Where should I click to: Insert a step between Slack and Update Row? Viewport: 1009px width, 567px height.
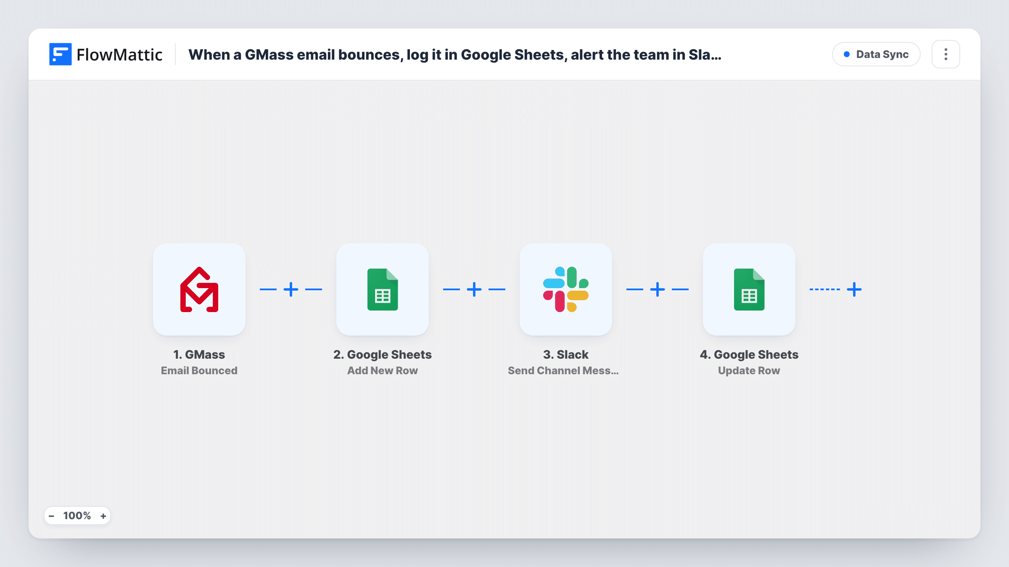tap(658, 289)
